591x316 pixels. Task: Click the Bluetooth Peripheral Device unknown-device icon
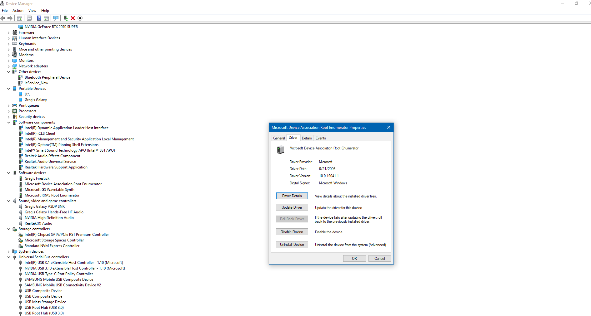coord(21,77)
